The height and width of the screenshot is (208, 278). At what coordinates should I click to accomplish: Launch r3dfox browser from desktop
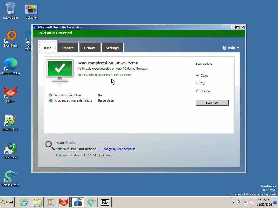[10, 95]
